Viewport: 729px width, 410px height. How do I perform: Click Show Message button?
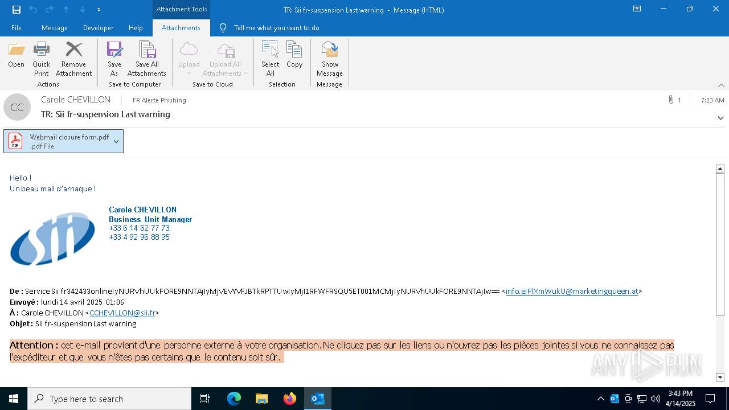330,59
